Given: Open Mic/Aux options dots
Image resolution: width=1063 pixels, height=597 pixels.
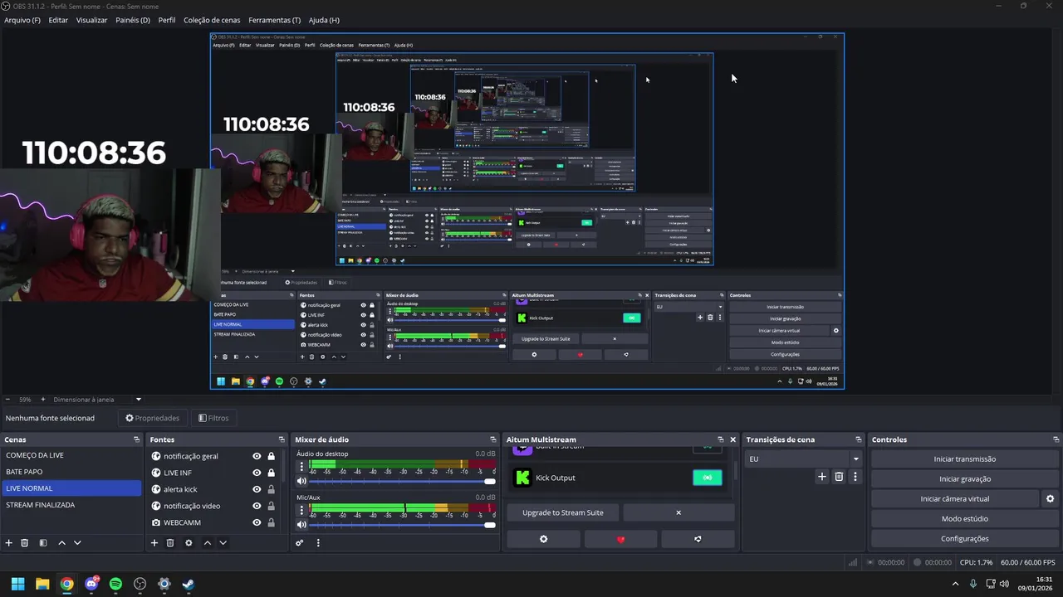Looking at the screenshot, I should pyautogui.click(x=301, y=511).
